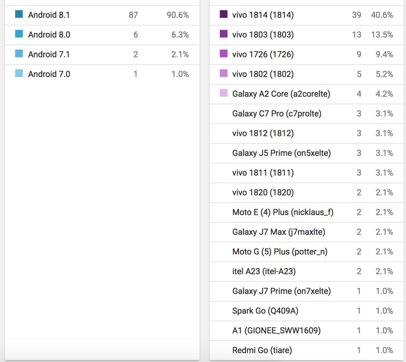
Task: Click the vivo 1802 color swatch
Action: [223, 73]
